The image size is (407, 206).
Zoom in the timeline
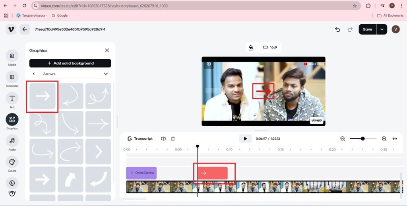[384, 139]
